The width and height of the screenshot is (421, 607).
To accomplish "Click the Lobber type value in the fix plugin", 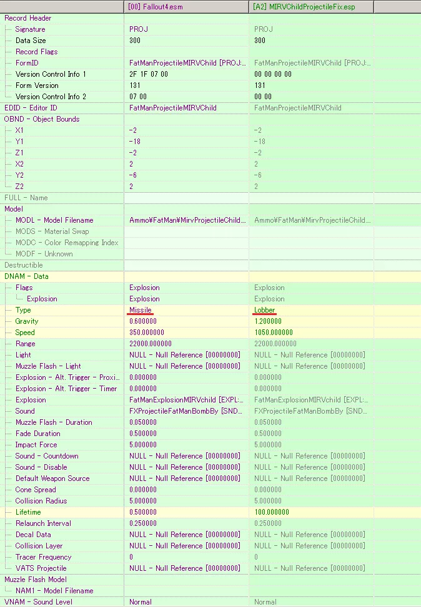I will pyautogui.click(x=265, y=310).
